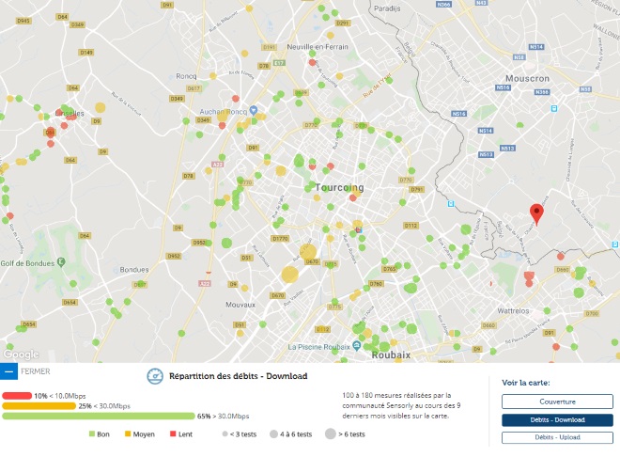Click the large yellow speed circle near D670
The image size is (620, 457).
click(290, 275)
